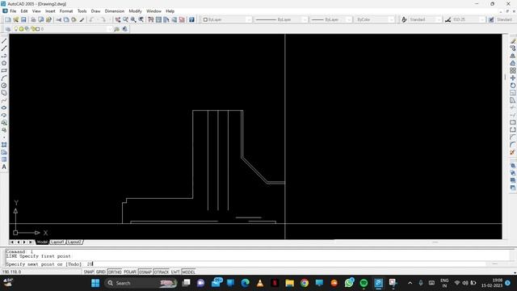Click the last-tab navigation arrow
This screenshot has height=291, width=517.
31,242
